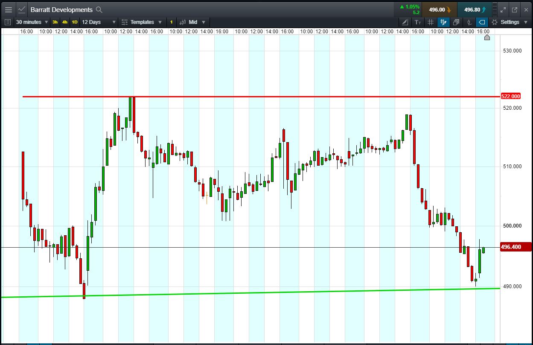Open the list panel icon under the menu
The image size is (533, 345).
tap(7, 22)
